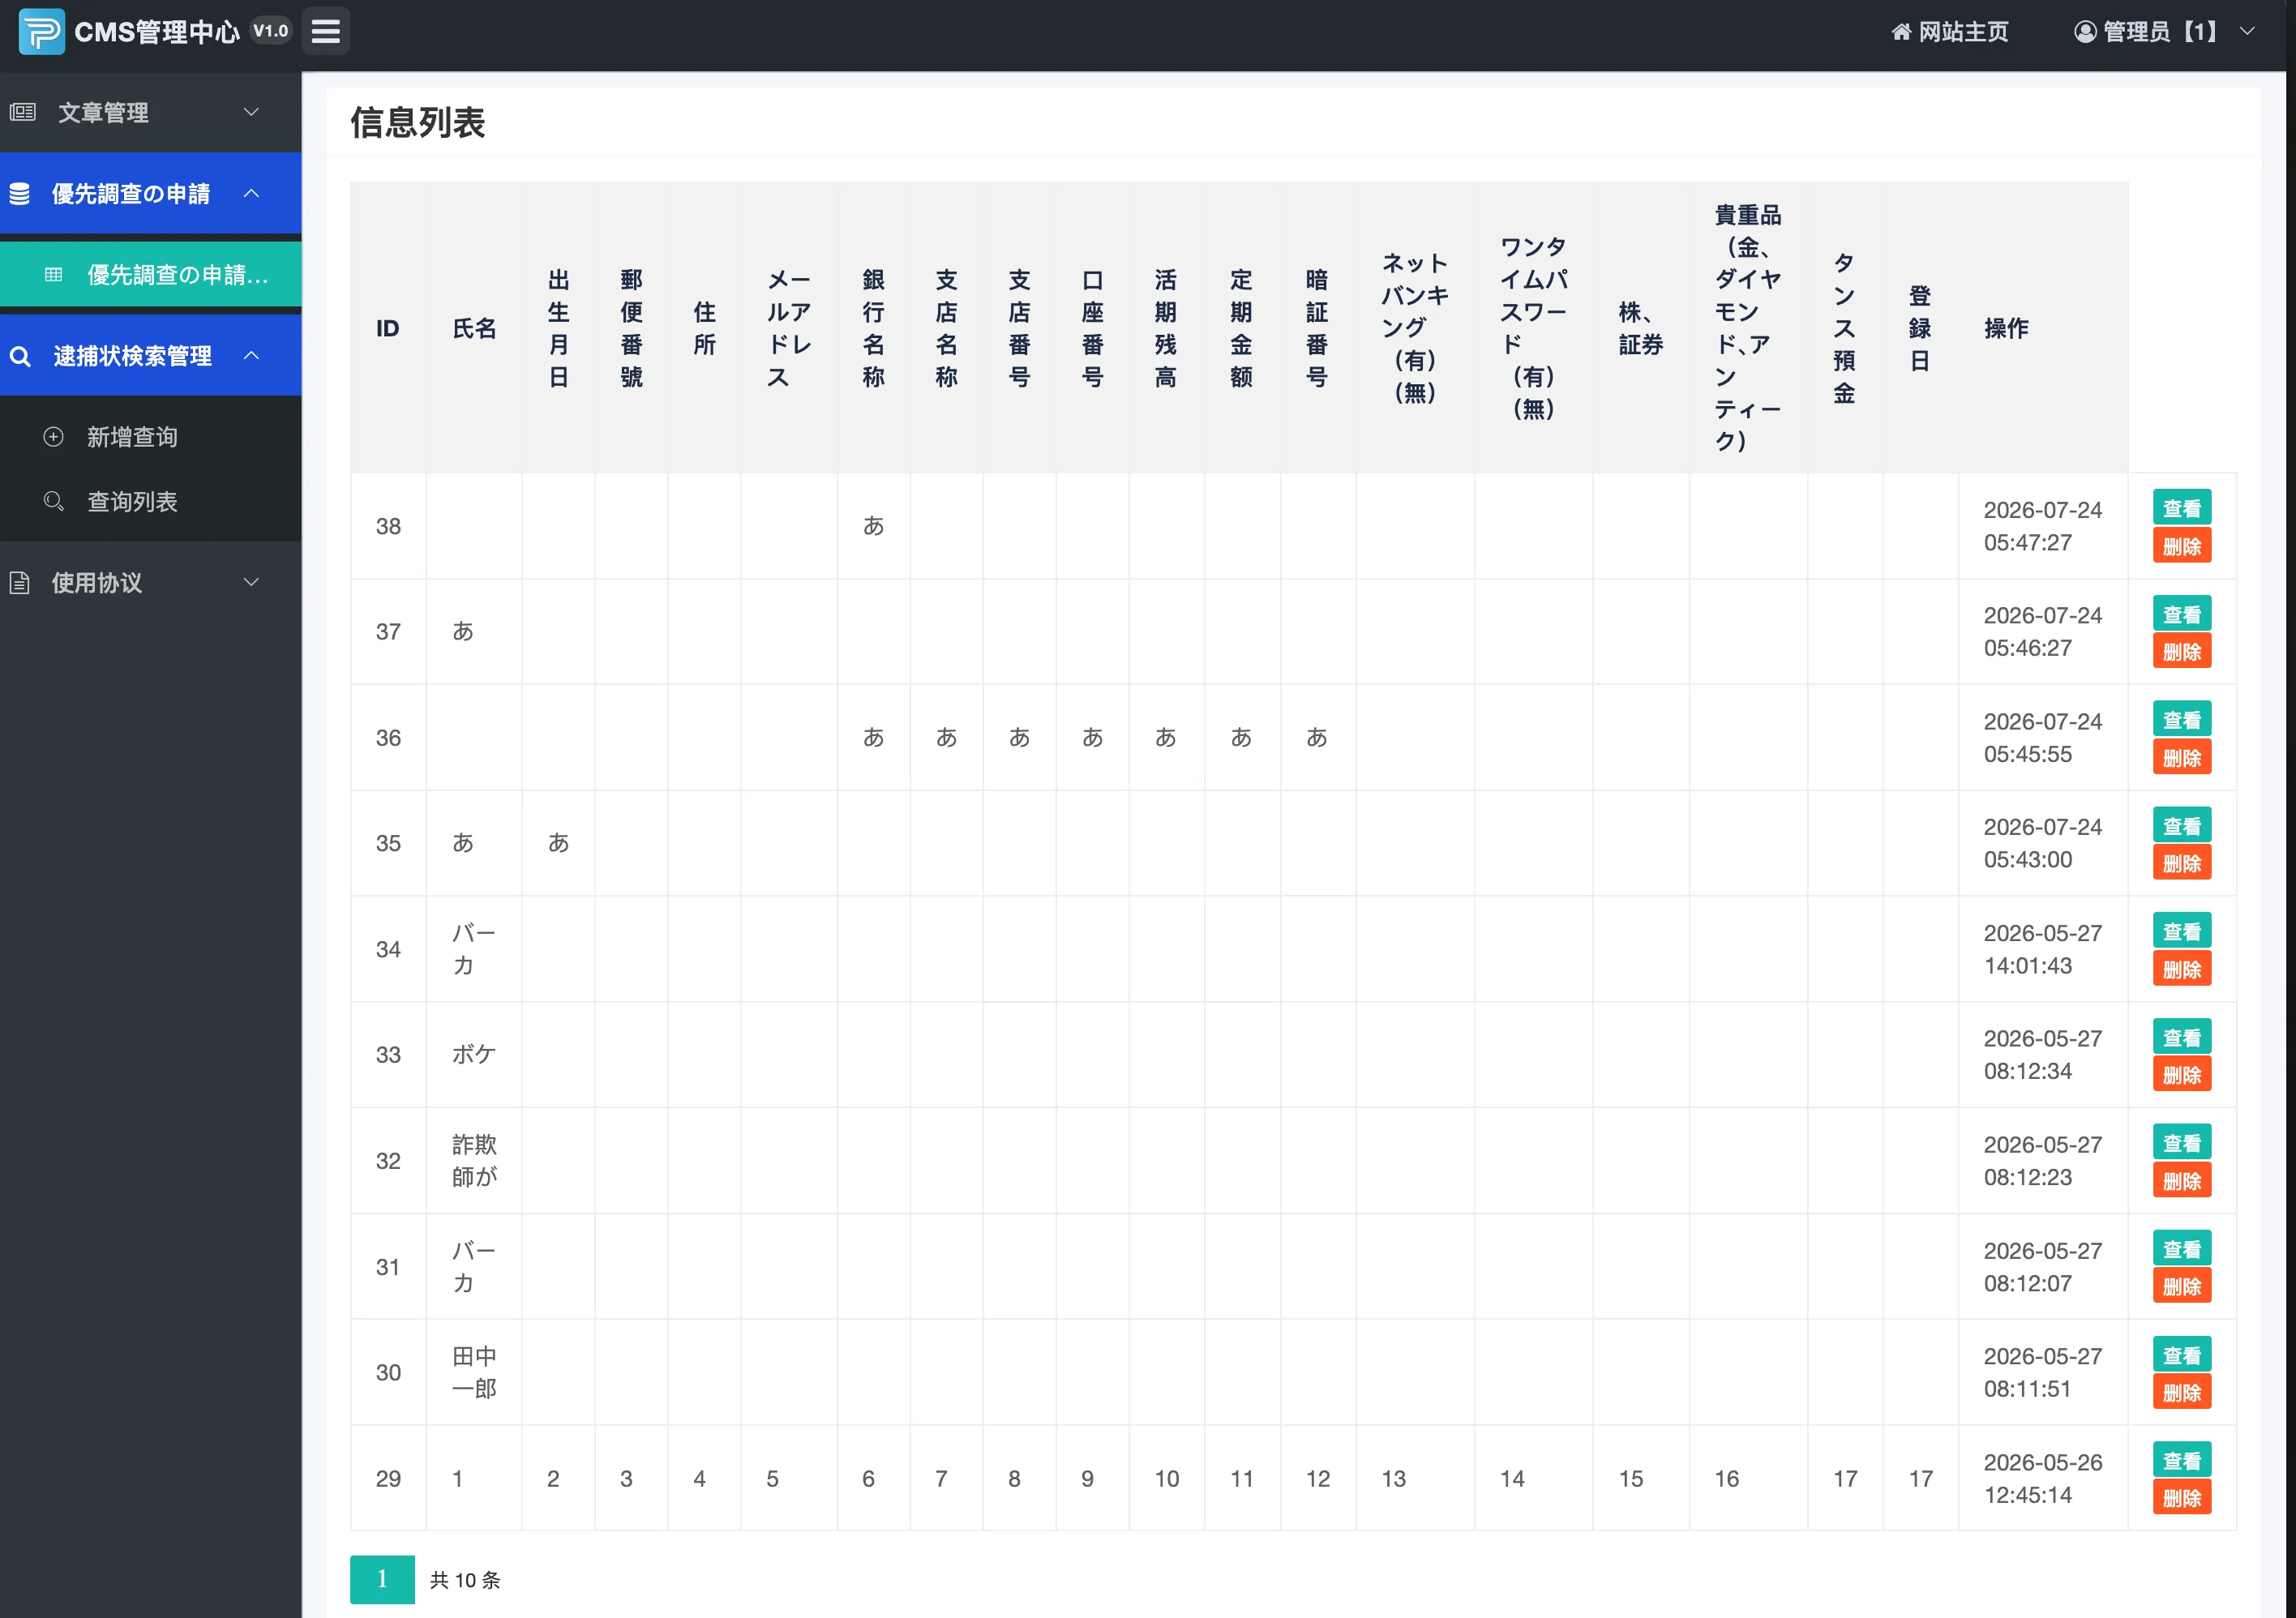
Task: Collapse the 優先調査の申請 menu chevron
Action: point(252,193)
